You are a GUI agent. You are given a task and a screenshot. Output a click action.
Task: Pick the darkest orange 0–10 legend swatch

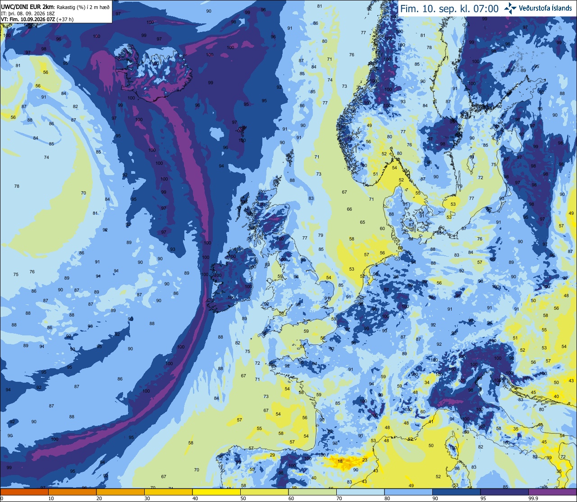coord(24,492)
